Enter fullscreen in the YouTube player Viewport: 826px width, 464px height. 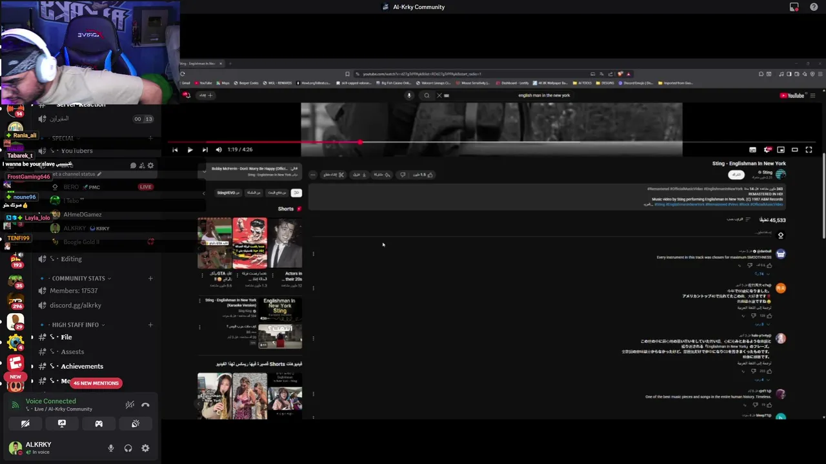pos(809,150)
